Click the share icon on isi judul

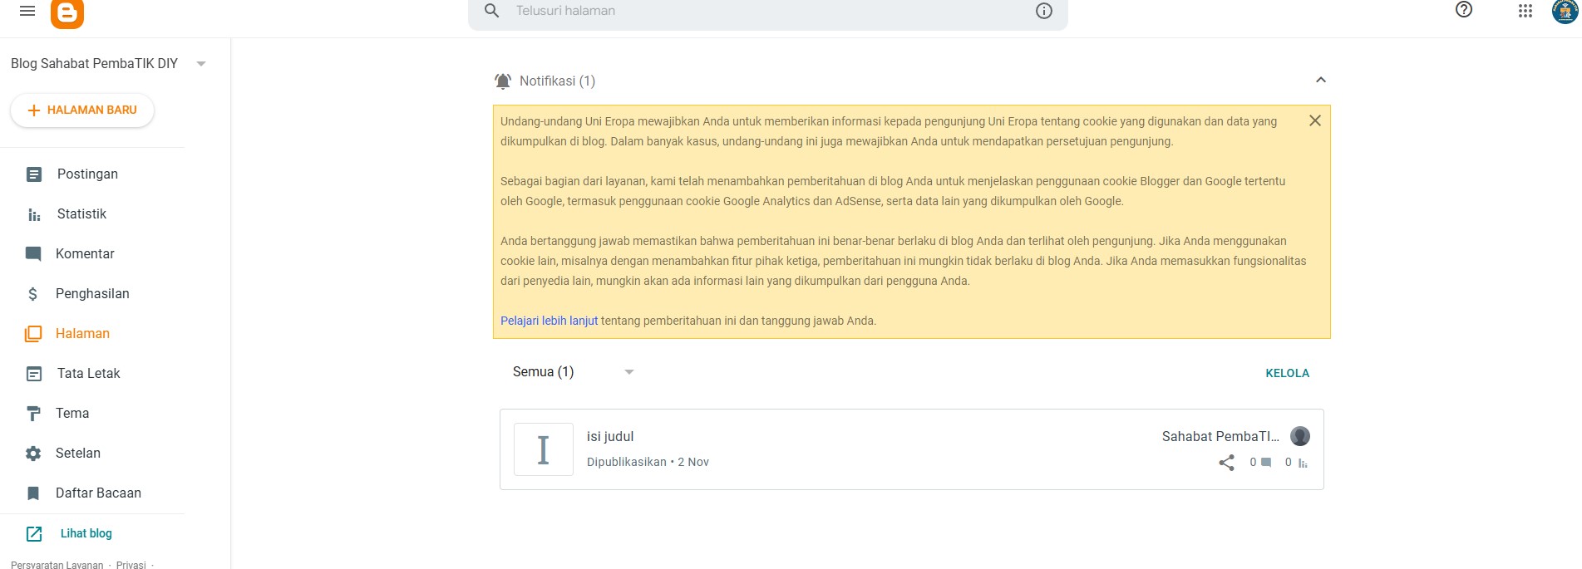point(1226,463)
